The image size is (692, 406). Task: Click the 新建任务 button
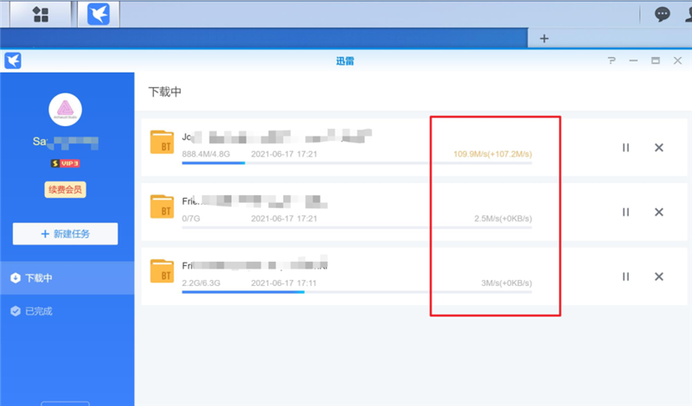click(x=66, y=233)
